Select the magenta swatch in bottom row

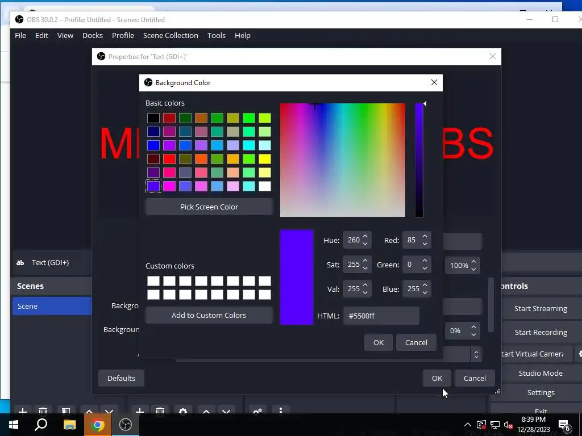(169, 186)
